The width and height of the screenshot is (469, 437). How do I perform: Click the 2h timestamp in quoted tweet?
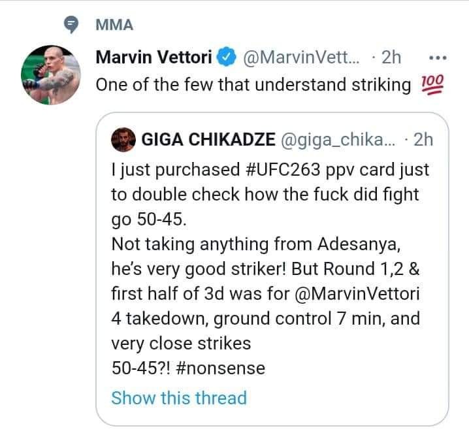[423, 139]
